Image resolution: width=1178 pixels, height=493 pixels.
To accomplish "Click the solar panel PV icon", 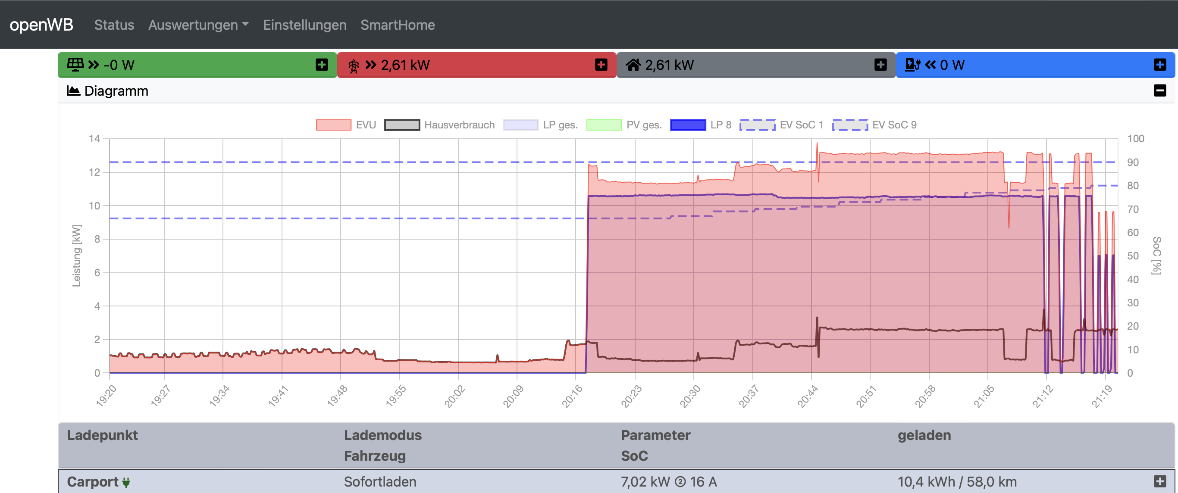I will tap(75, 64).
